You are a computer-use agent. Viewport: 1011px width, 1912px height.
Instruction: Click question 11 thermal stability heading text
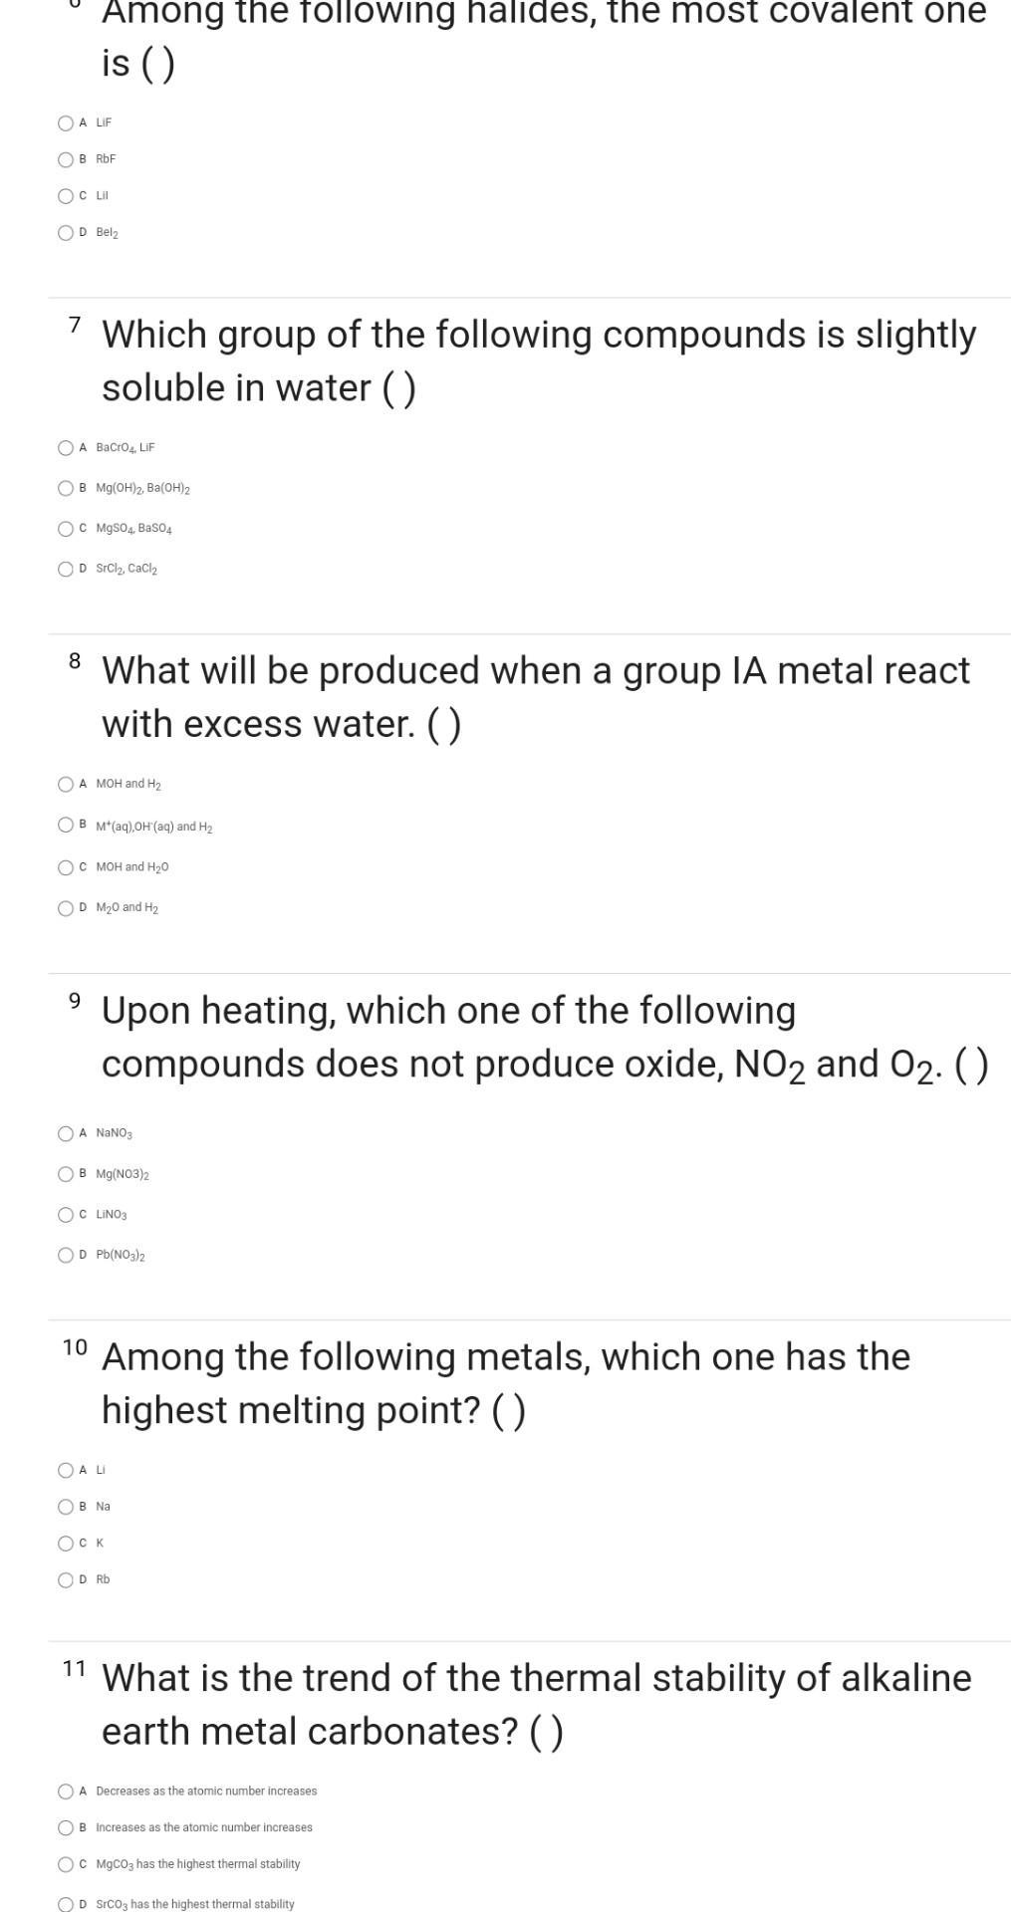click(x=536, y=1705)
